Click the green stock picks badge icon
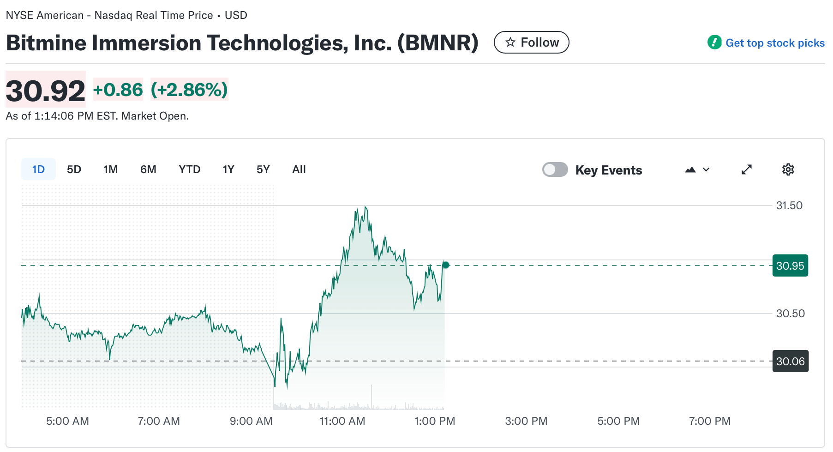This screenshot has width=833, height=452. point(714,42)
